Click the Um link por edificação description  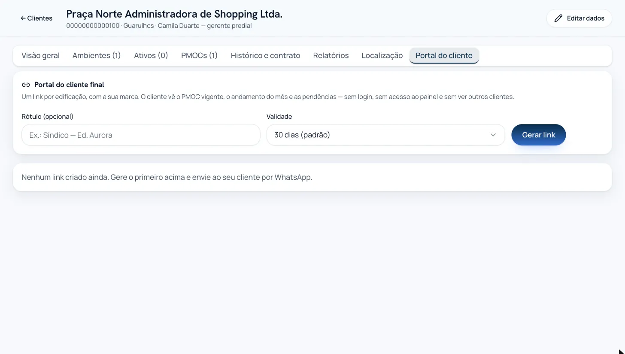coord(267,97)
